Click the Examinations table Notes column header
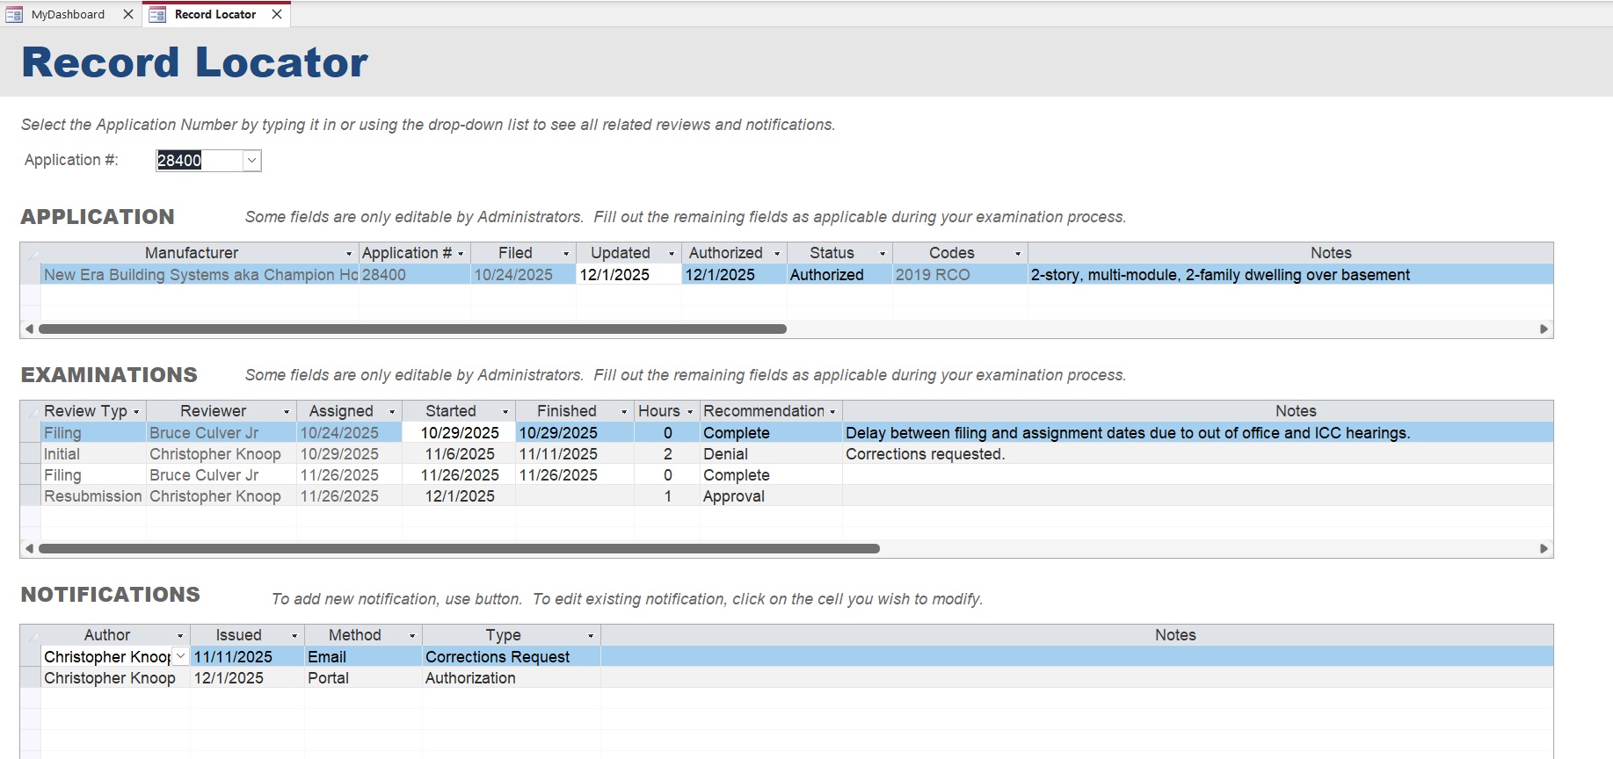This screenshot has width=1613, height=759. [1198, 411]
